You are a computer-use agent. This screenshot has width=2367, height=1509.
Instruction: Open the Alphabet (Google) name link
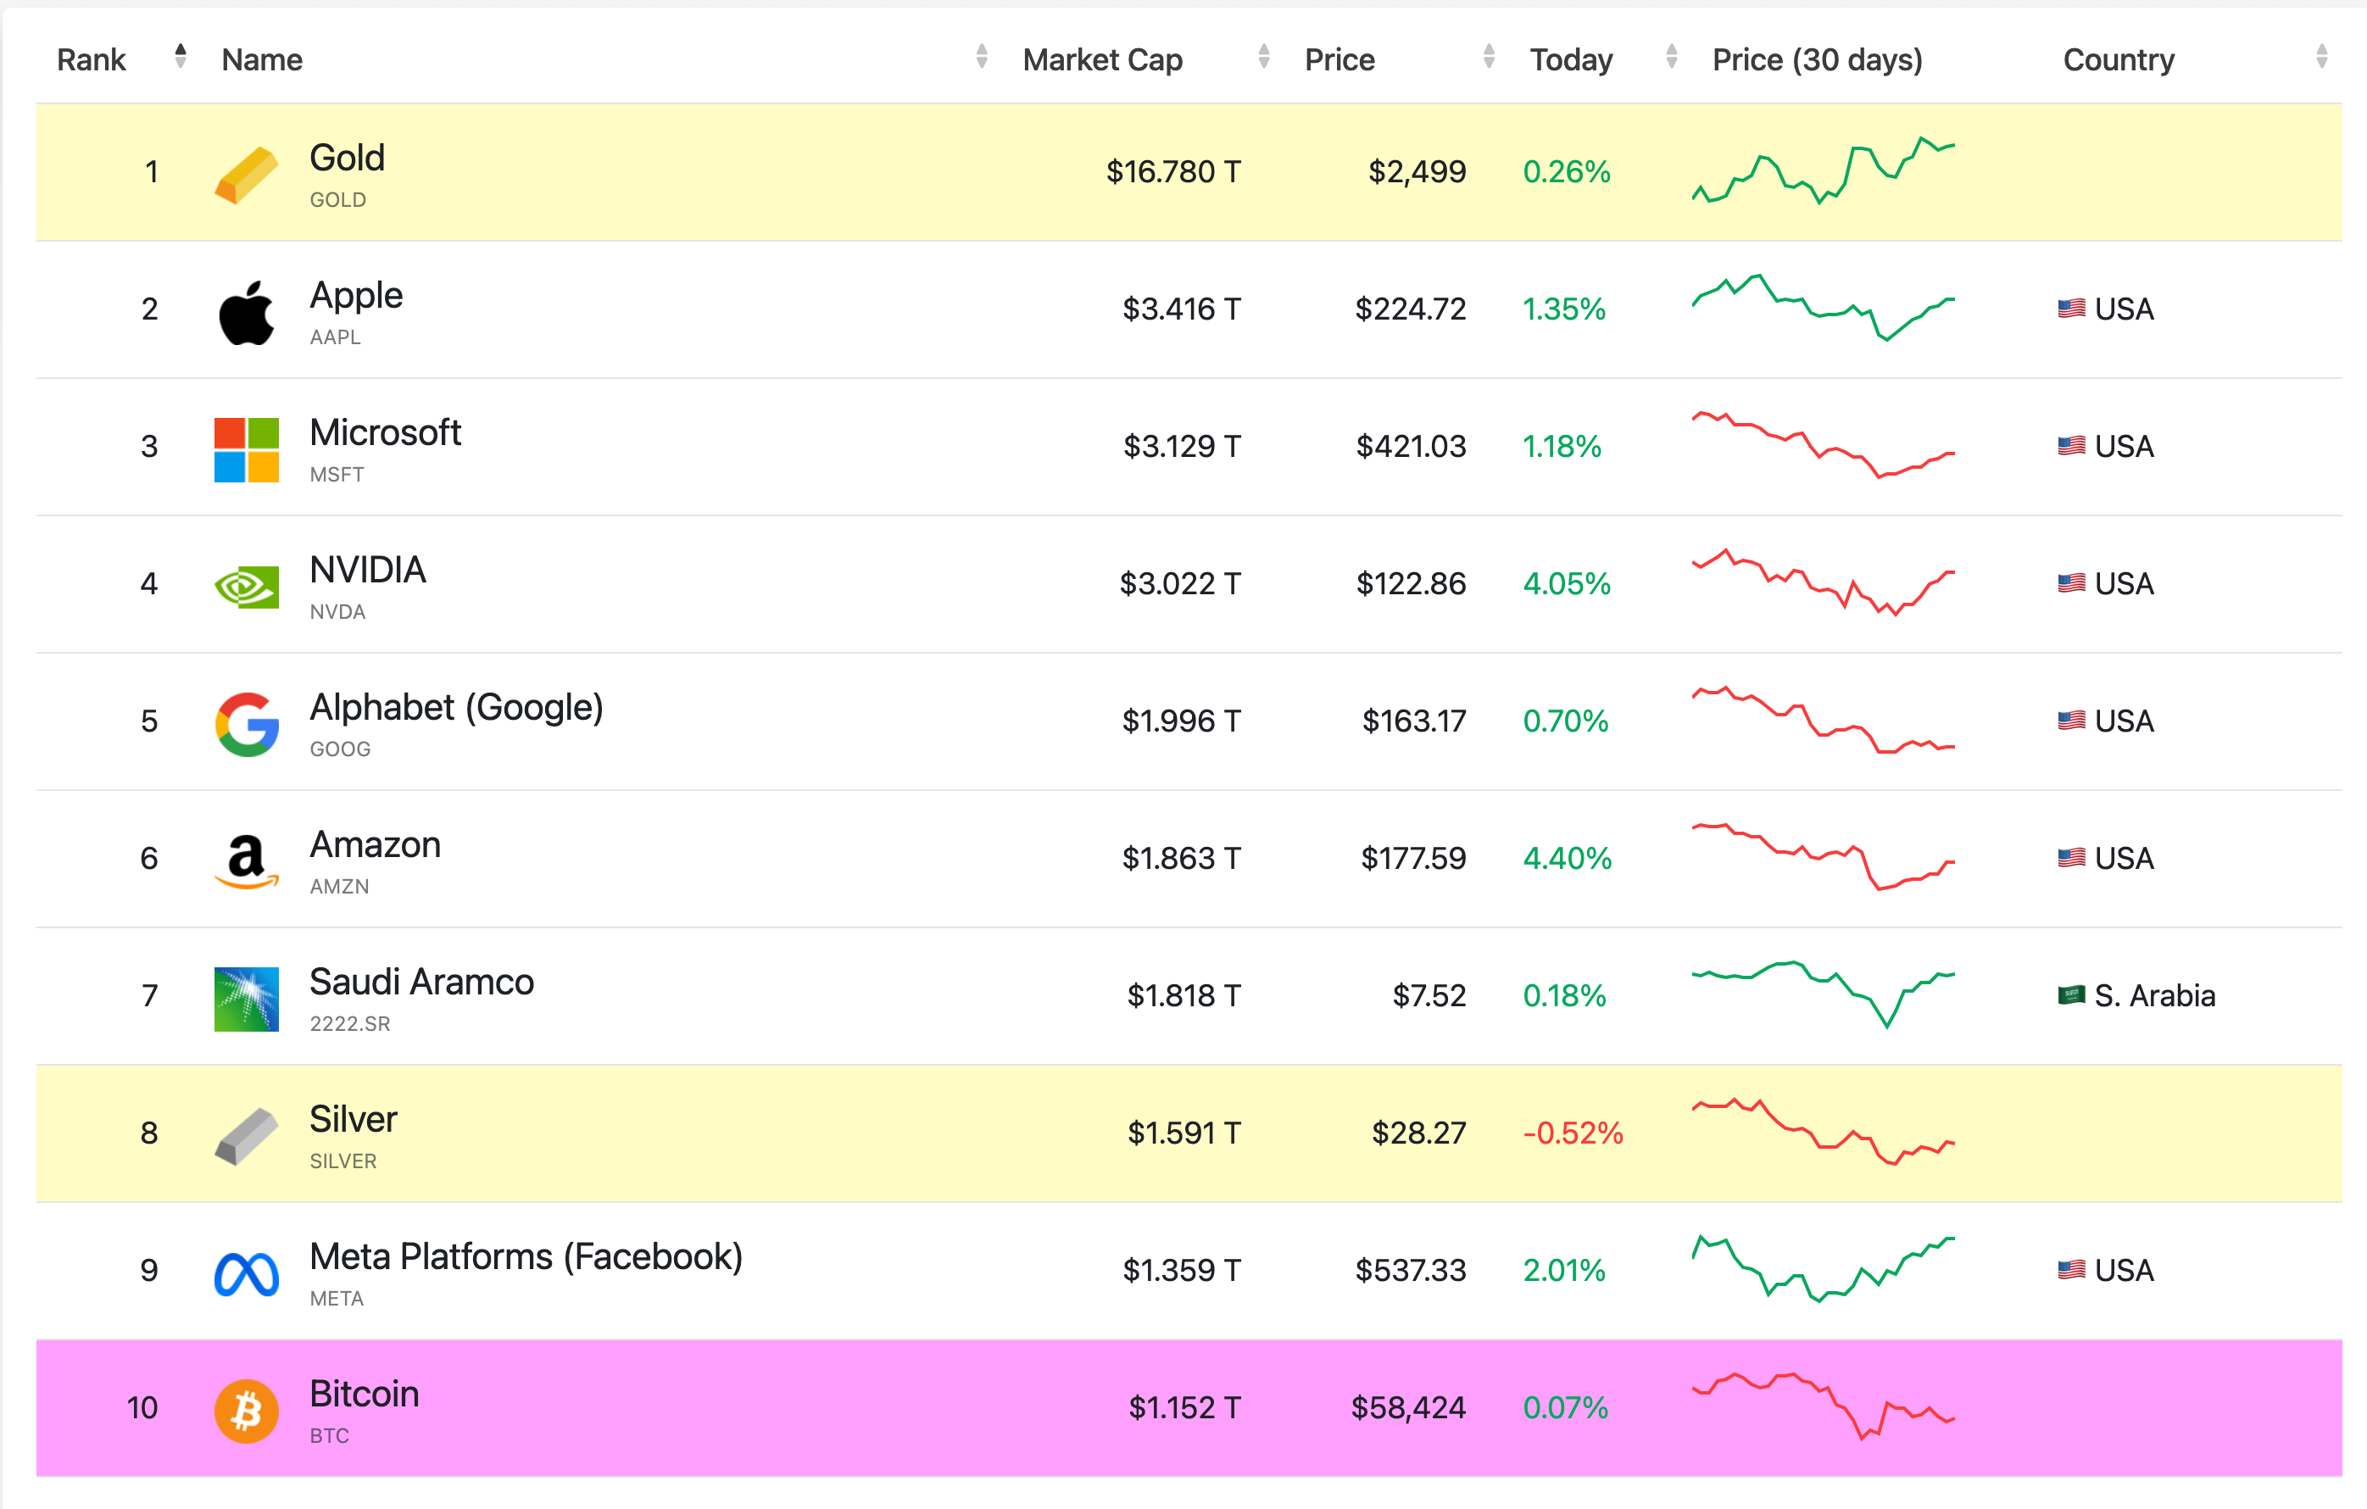(x=456, y=707)
